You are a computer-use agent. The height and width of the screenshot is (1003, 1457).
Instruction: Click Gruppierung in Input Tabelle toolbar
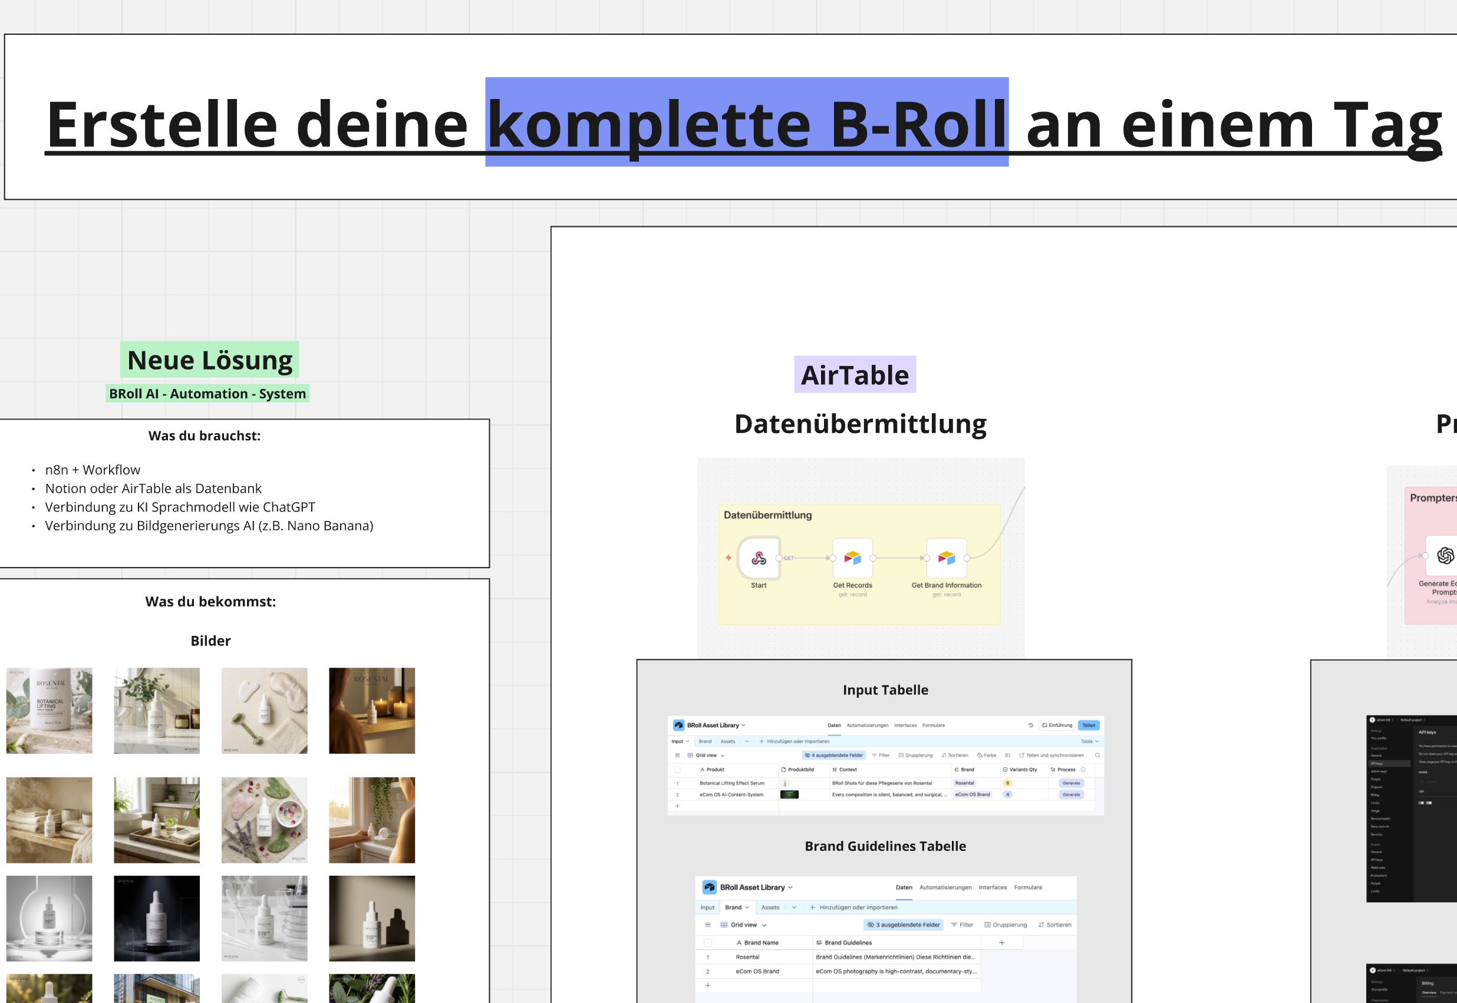point(916,755)
